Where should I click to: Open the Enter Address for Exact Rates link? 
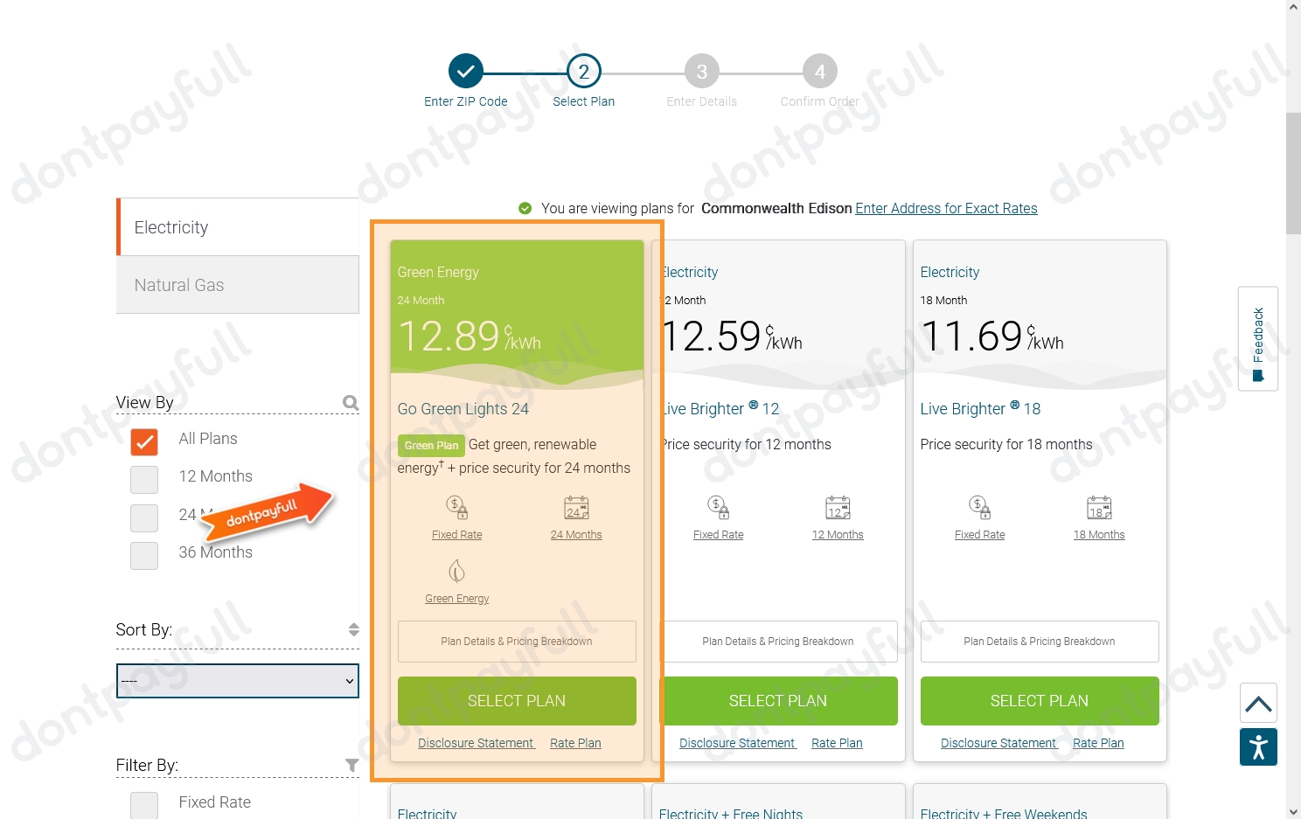[945, 208]
